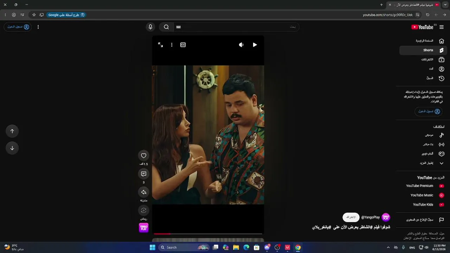Click the Ask Google button in the toolbar
The image size is (450, 253).
tap(66, 15)
